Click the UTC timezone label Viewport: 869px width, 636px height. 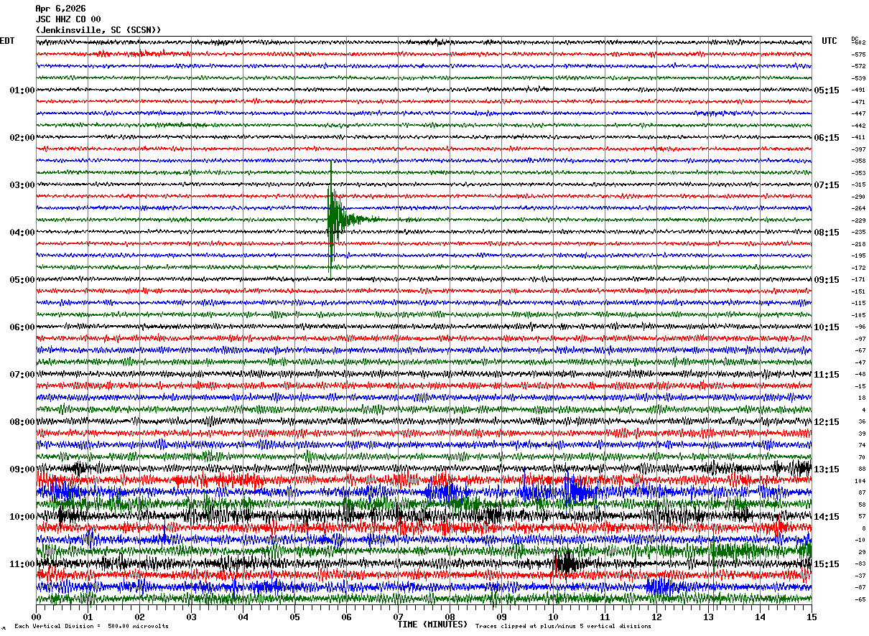[x=829, y=41]
